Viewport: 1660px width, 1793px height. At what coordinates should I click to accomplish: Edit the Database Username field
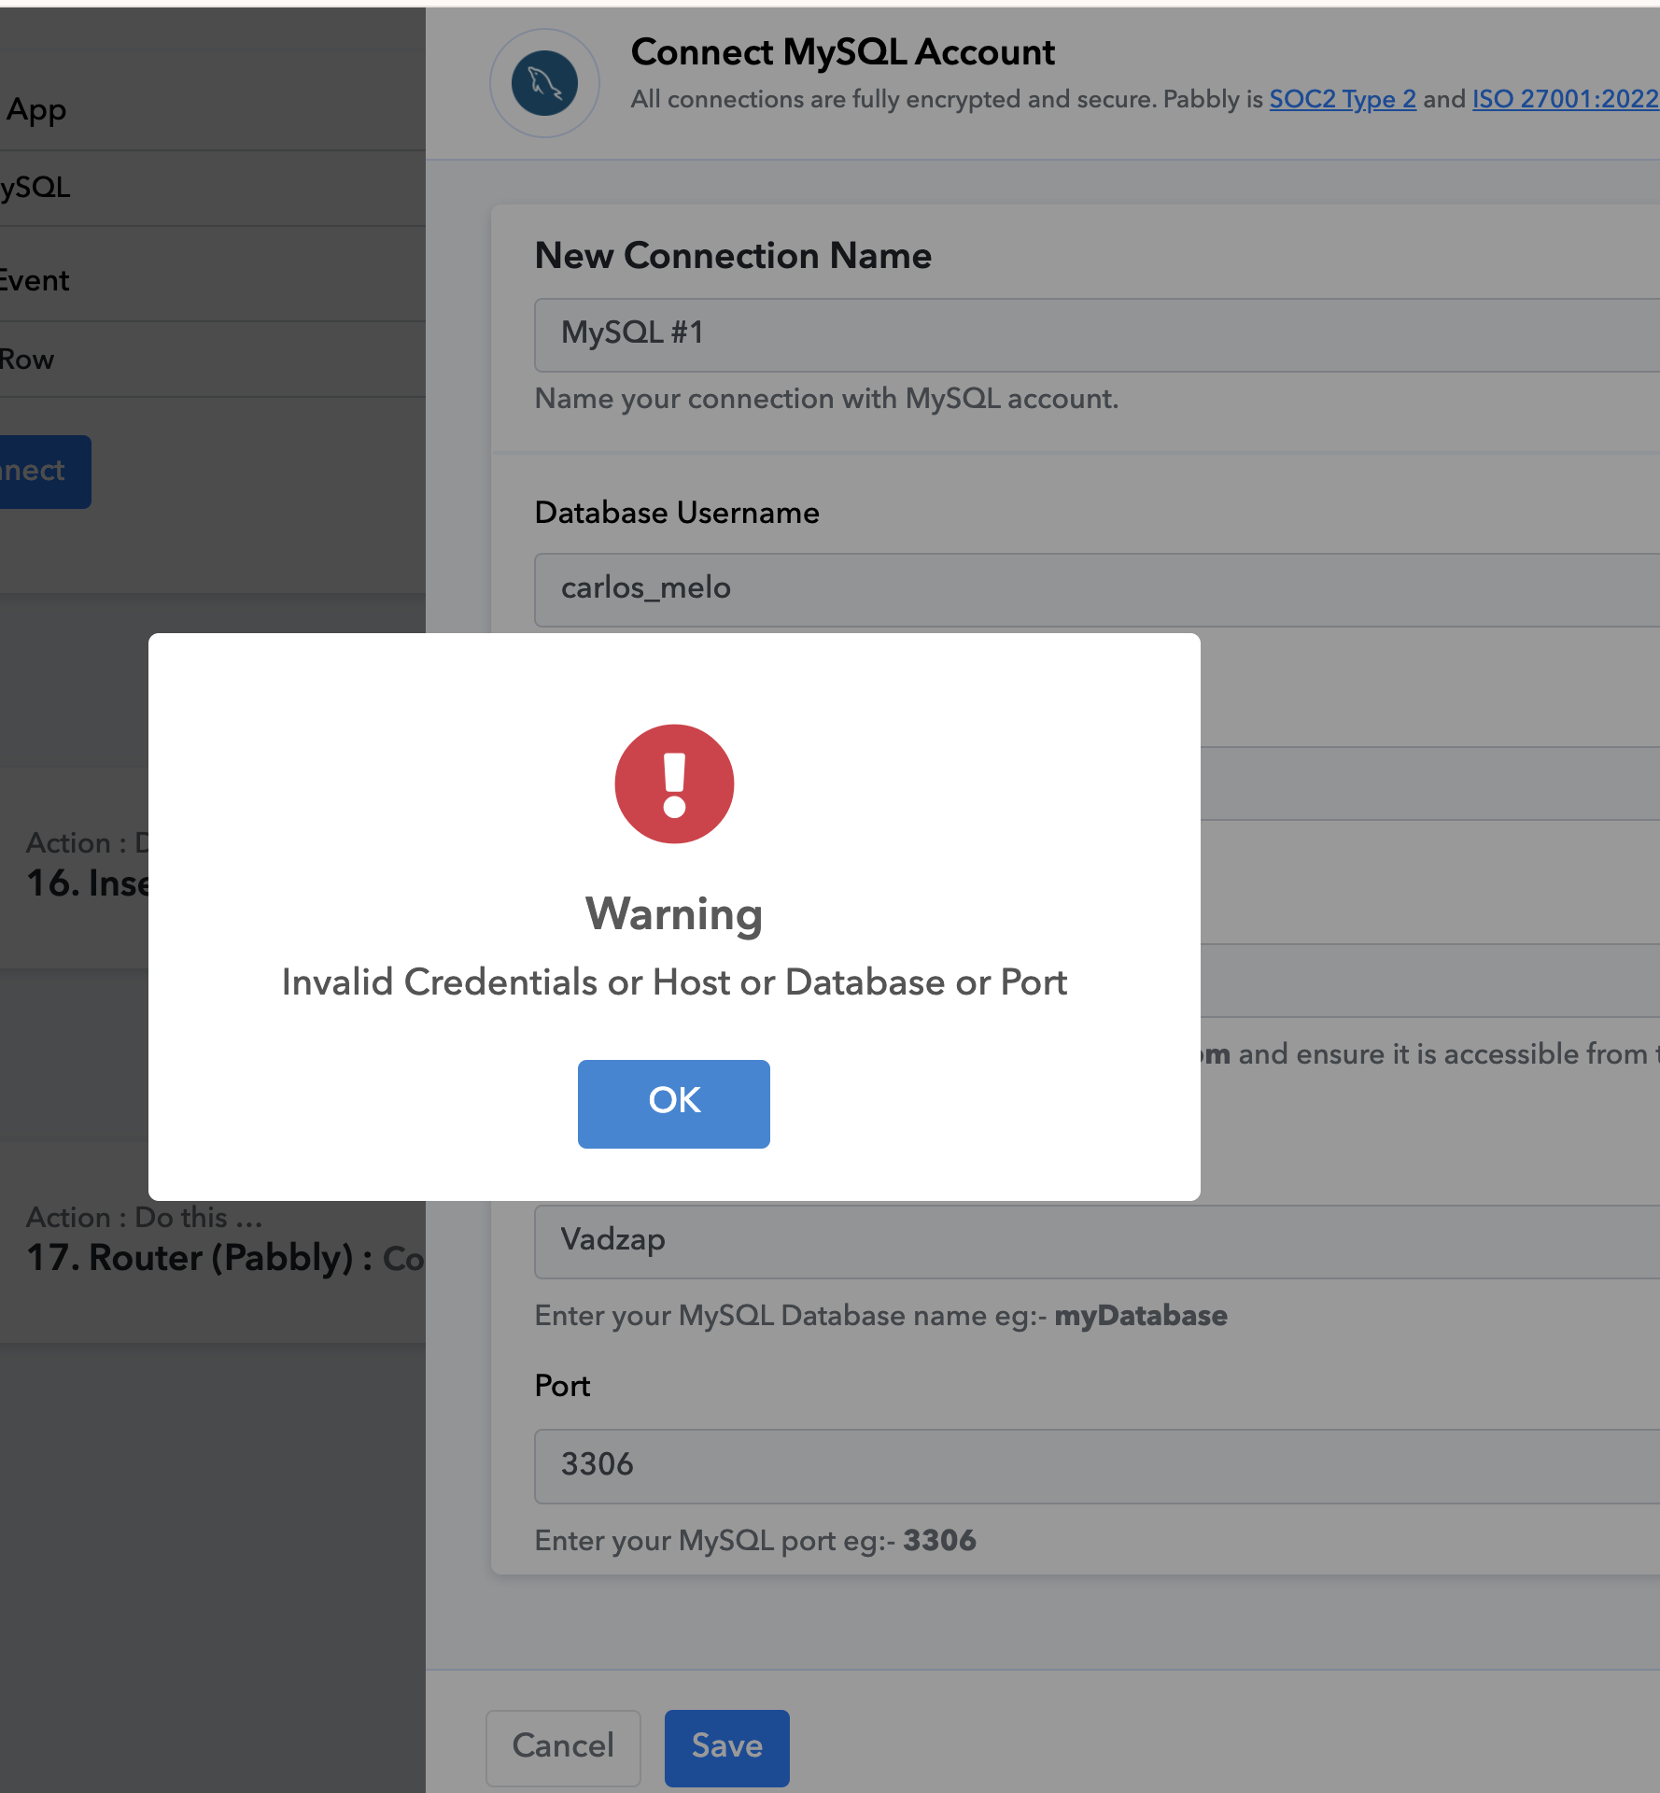tap(1097, 589)
